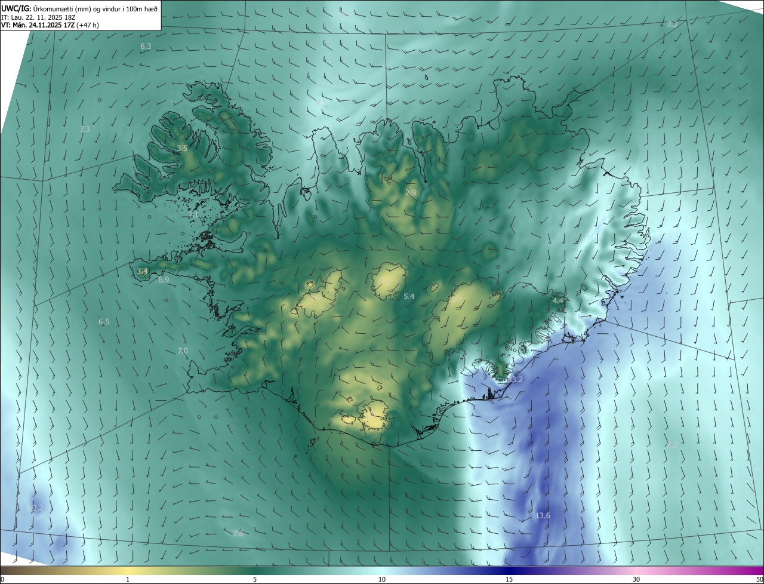Click the colorbar tick label '50'
764x584 pixels.
pos(759,579)
